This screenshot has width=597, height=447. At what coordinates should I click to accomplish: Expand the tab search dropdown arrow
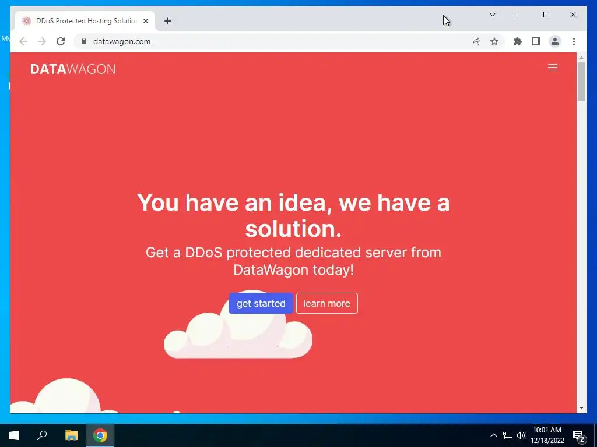point(492,15)
